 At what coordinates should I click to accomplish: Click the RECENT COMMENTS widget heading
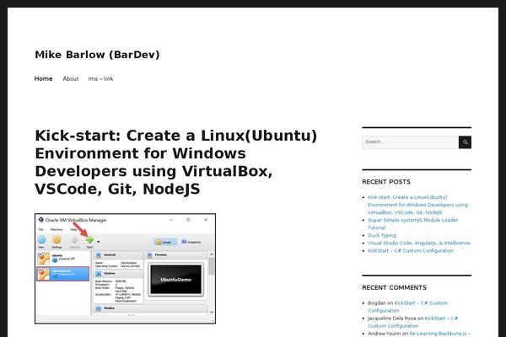coord(394,287)
